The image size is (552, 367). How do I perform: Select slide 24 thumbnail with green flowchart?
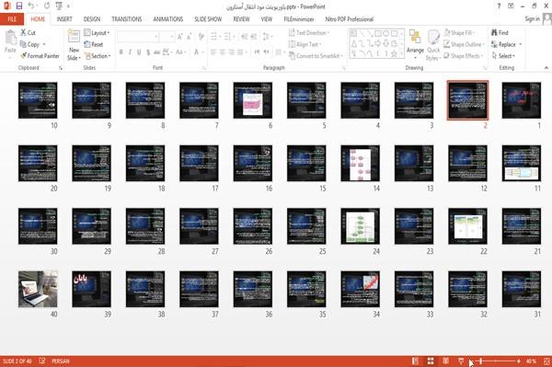pyautogui.click(x=360, y=226)
